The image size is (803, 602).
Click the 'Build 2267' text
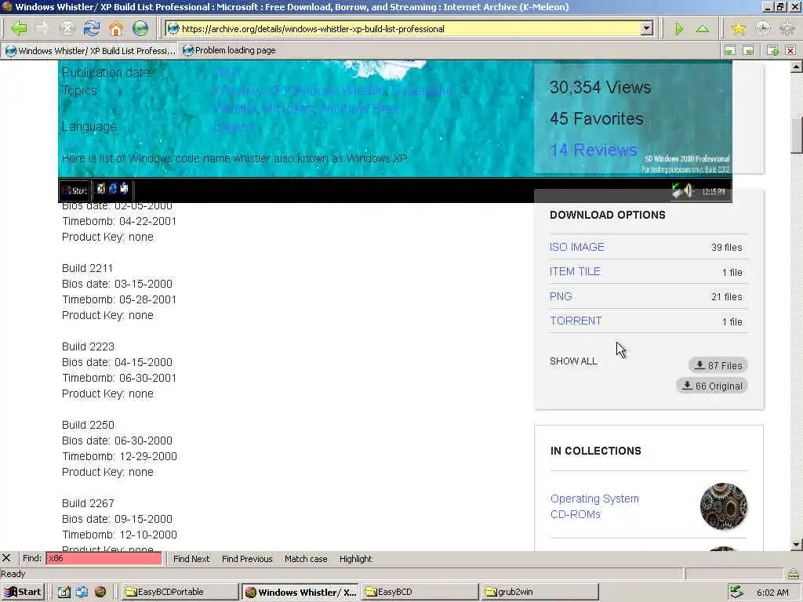[88, 503]
